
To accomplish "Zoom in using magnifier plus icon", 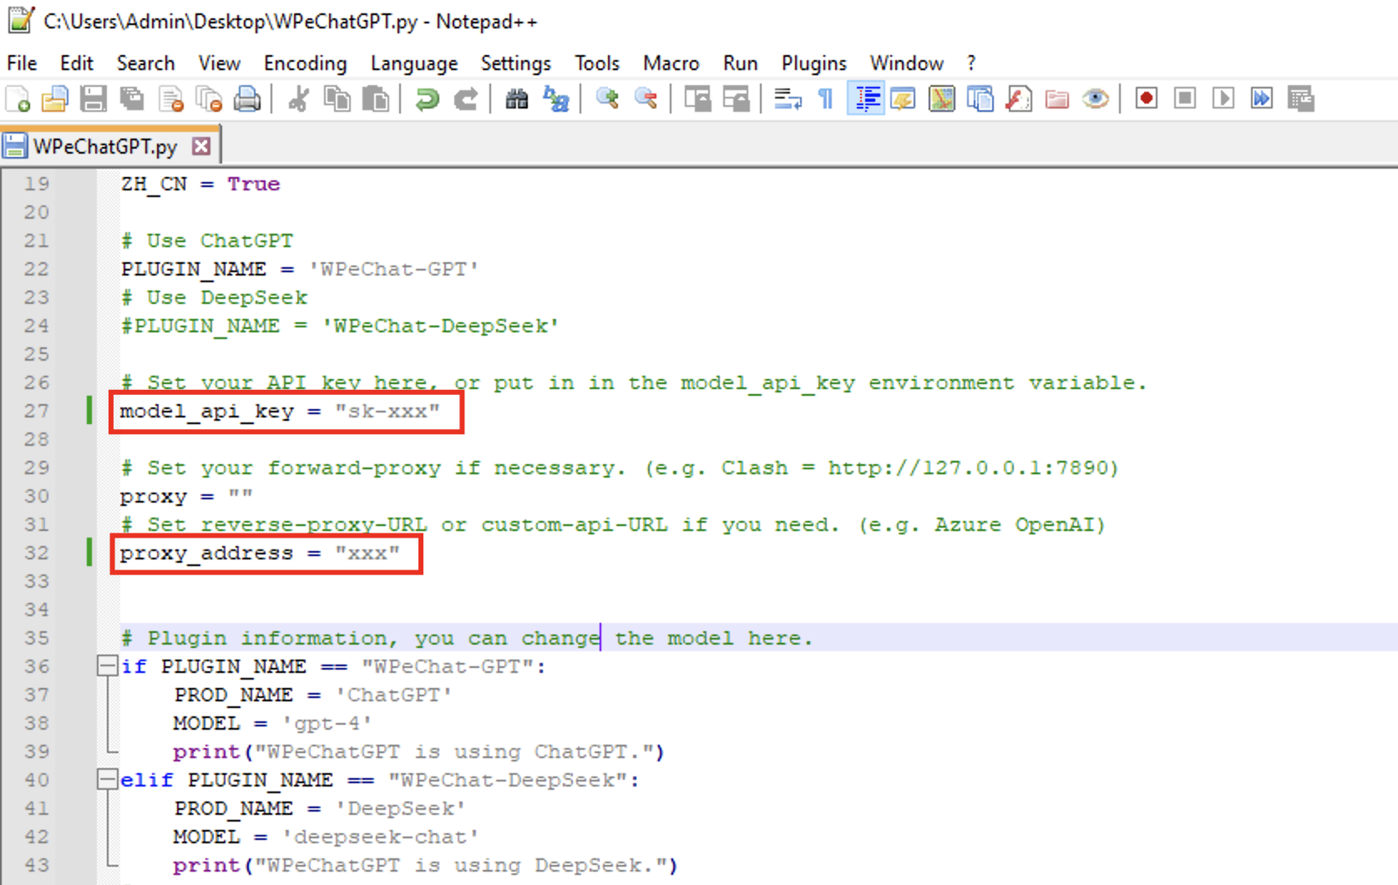I will tap(607, 99).
